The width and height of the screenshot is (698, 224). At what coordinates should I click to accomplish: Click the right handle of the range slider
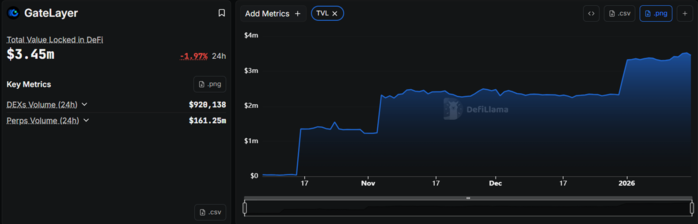pos(692,208)
